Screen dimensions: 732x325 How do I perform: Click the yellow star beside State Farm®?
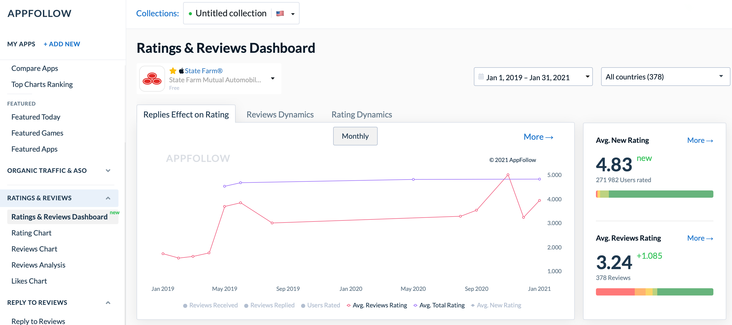pyautogui.click(x=173, y=71)
